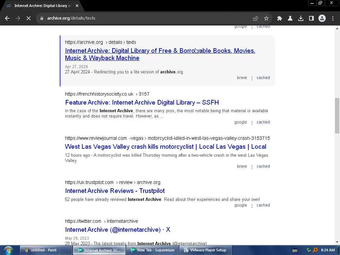Click the site lock icon
Viewport: 340px width, 255px height.
[42, 18]
